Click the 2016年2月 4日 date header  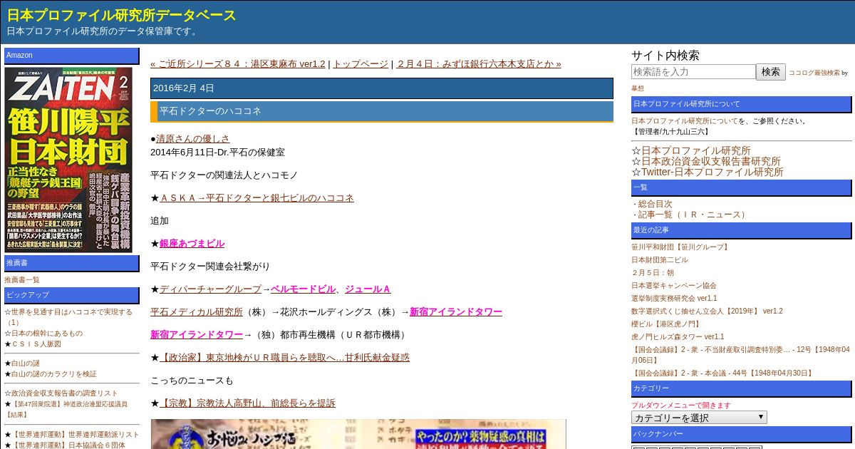382,88
